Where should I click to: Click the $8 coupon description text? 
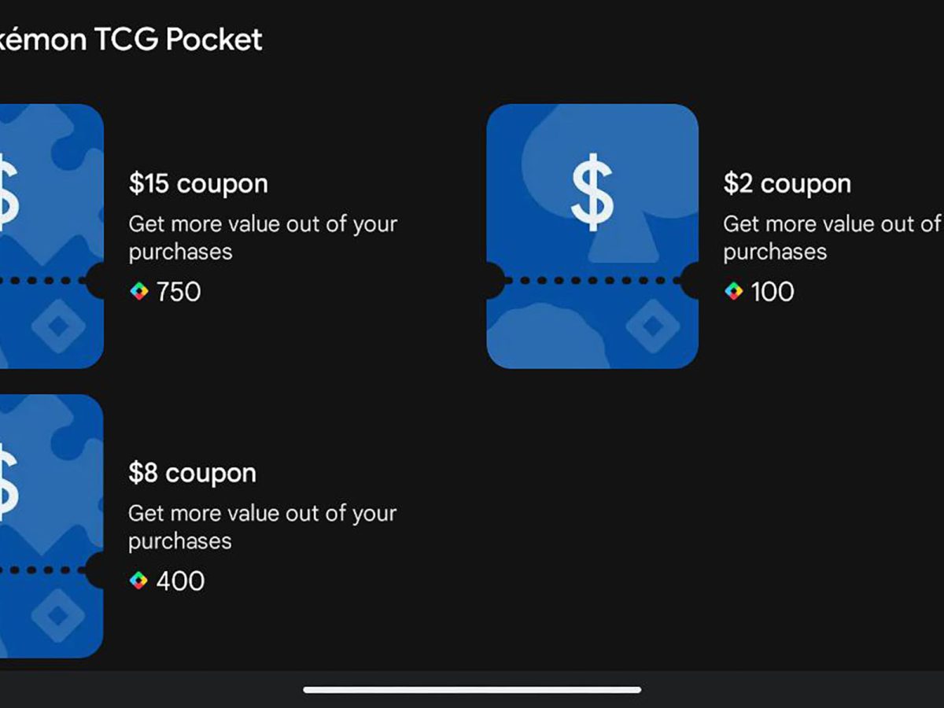tap(262, 527)
